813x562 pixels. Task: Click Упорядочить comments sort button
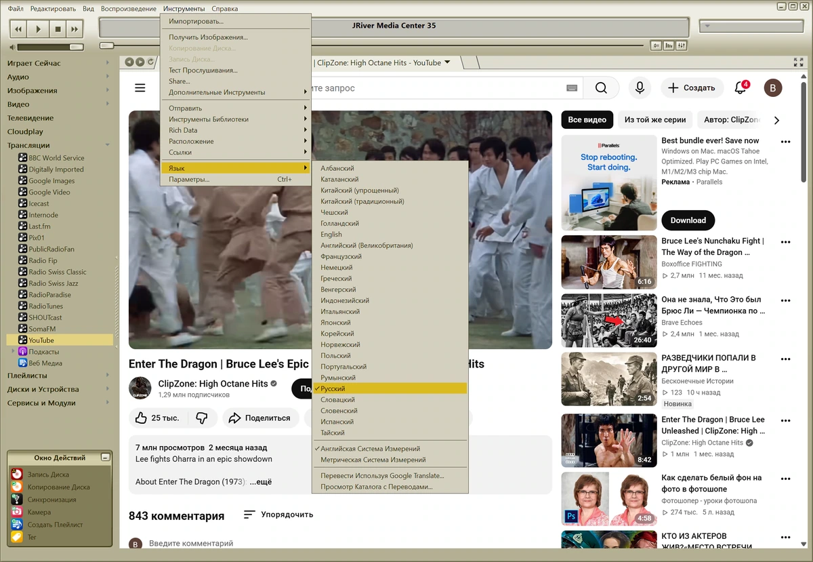[x=278, y=515]
